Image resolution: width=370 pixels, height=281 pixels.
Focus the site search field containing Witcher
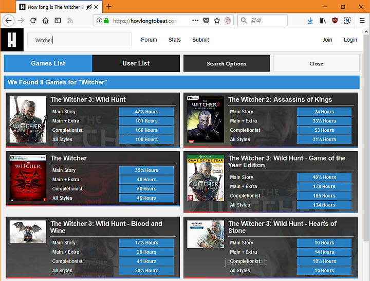(79, 40)
